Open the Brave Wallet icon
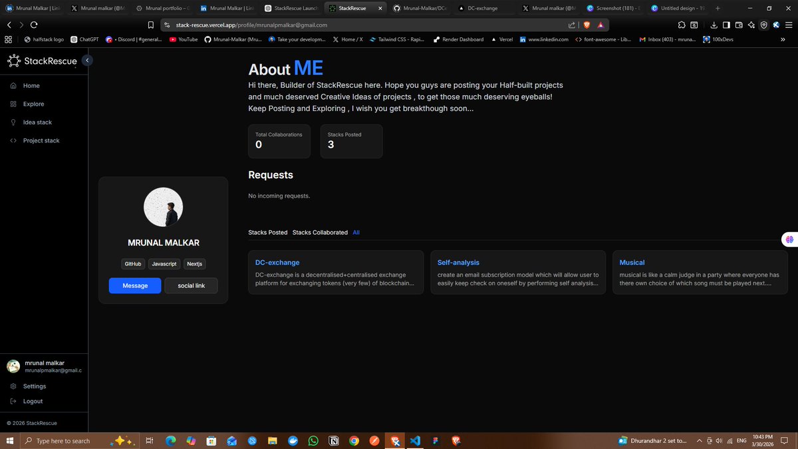 click(739, 25)
